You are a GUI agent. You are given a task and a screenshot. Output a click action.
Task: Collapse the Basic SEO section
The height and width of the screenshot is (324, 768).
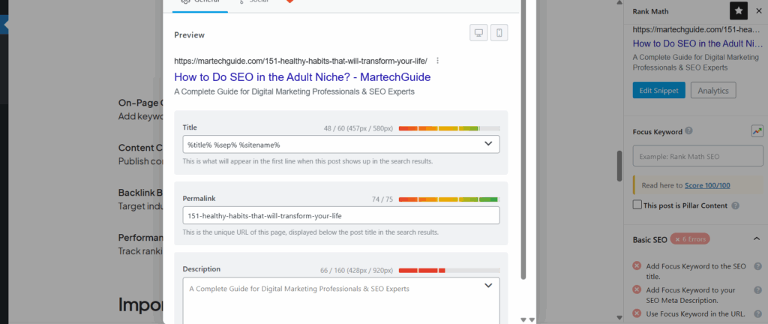point(756,239)
